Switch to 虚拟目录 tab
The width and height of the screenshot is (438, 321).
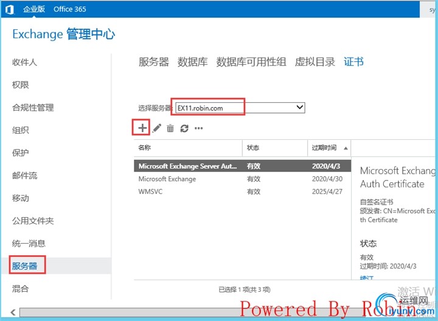[x=315, y=61]
